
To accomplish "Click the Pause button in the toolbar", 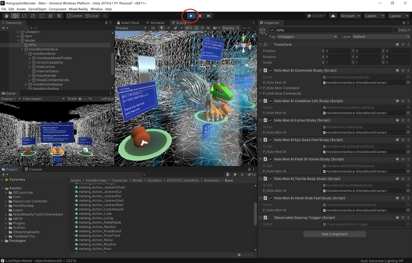I will (200, 16).
